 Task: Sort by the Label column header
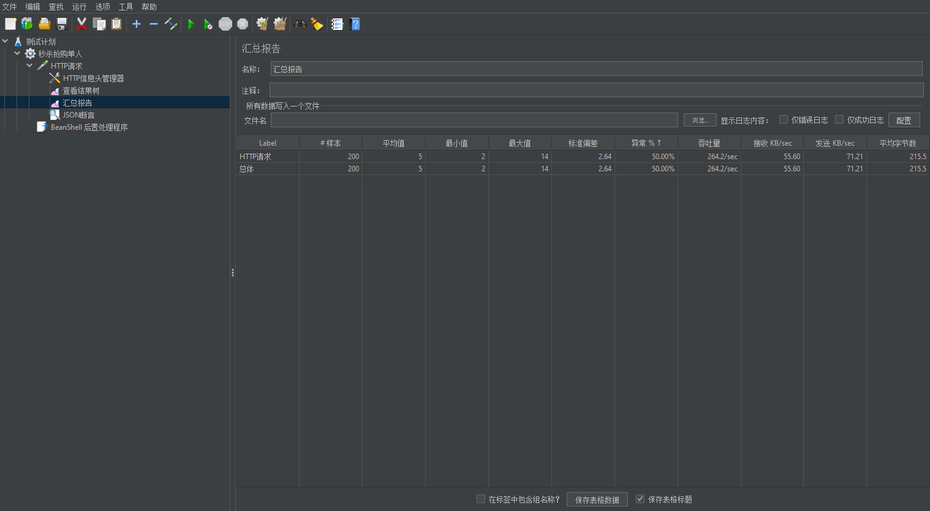pyautogui.click(x=268, y=143)
